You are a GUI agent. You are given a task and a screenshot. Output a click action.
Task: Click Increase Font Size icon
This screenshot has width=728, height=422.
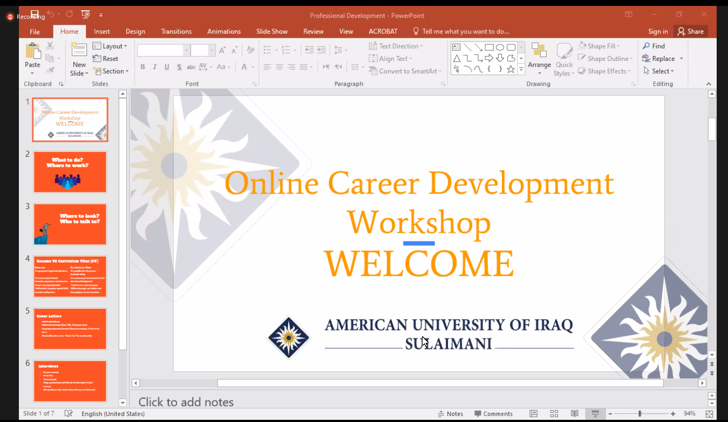pyautogui.click(x=223, y=50)
